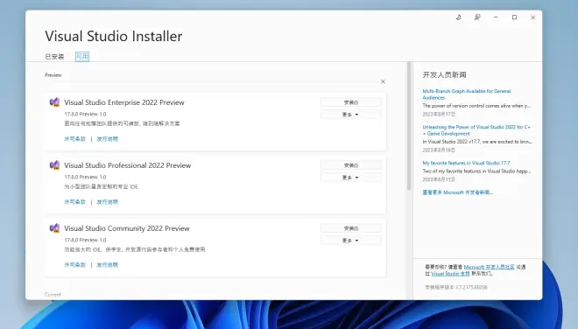
Task: Click the Visual Studio Enterprise 2022 Preview icon
Action: 54,102
